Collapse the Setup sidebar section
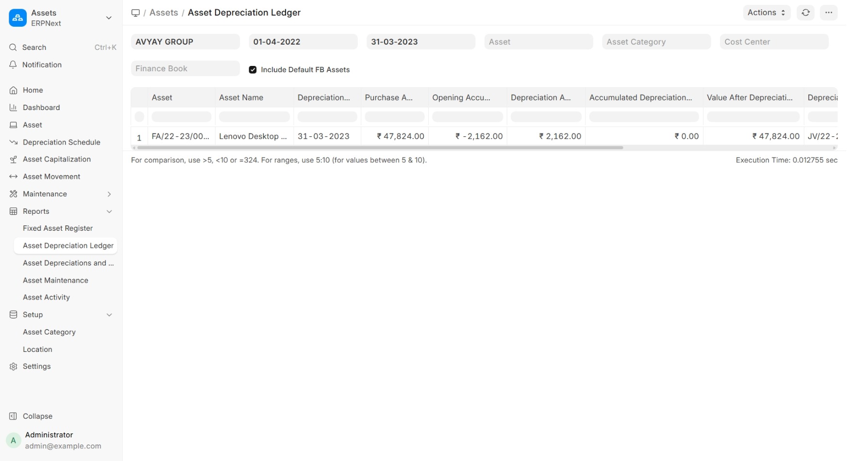Screen dimensions: 852x461 109,315
